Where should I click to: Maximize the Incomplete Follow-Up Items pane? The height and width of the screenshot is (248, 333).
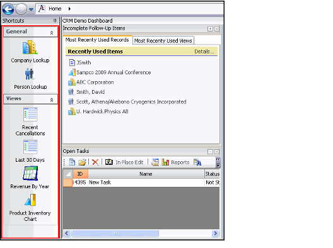(x=210, y=29)
